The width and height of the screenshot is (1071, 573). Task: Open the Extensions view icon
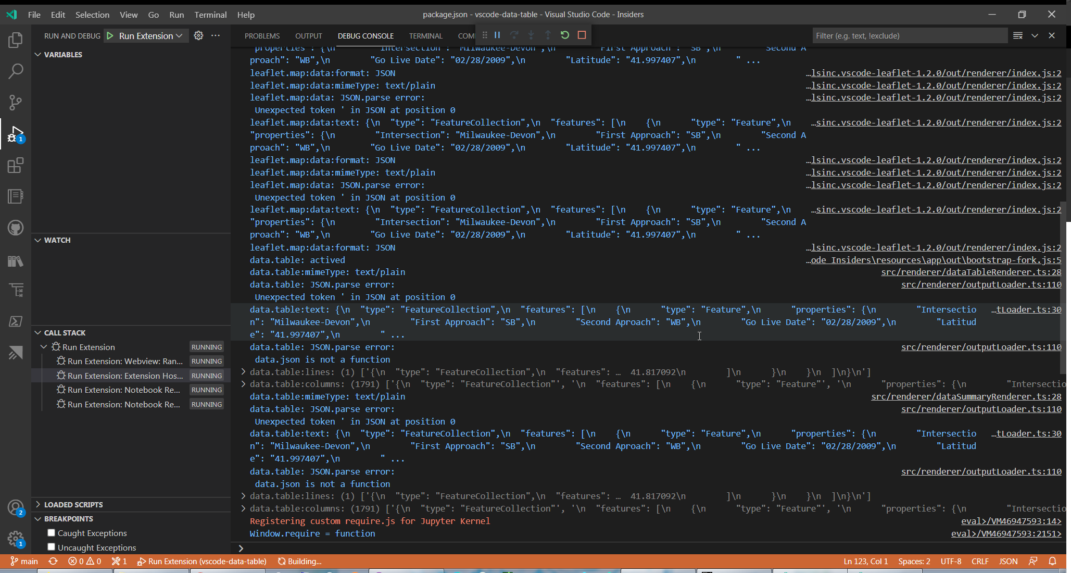pos(16,165)
